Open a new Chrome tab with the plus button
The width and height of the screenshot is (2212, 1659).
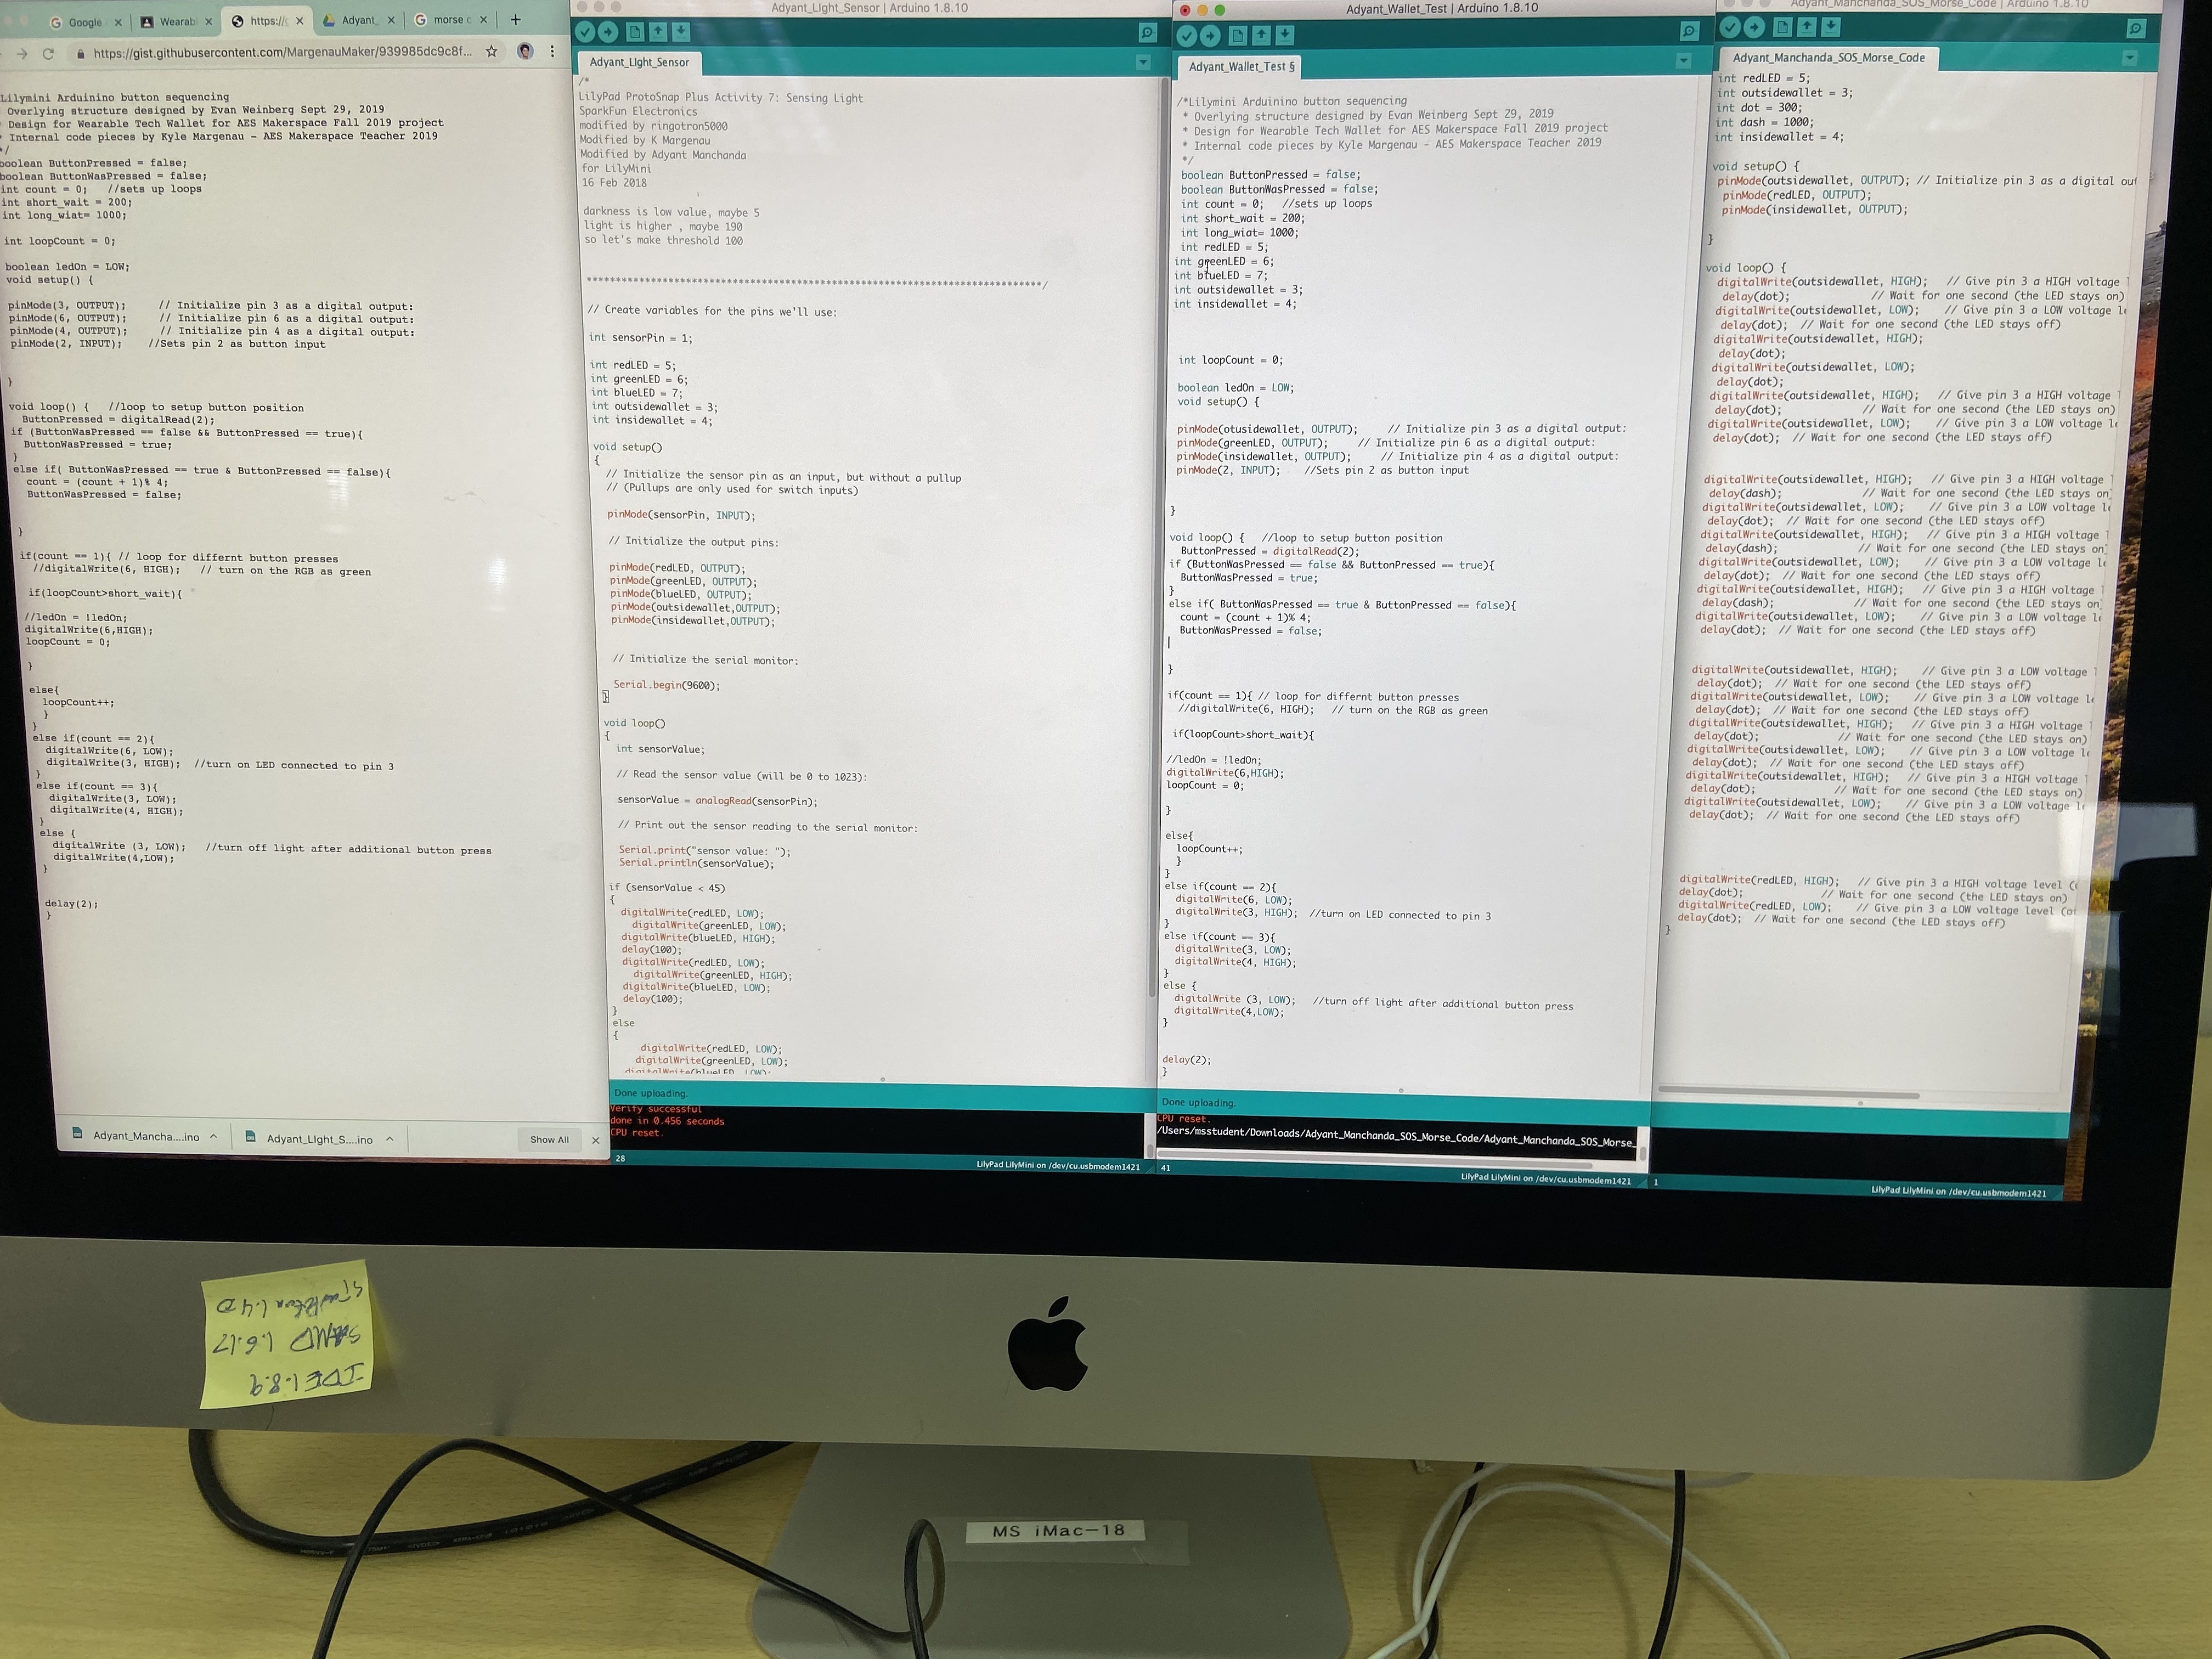pyautogui.click(x=515, y=19)
